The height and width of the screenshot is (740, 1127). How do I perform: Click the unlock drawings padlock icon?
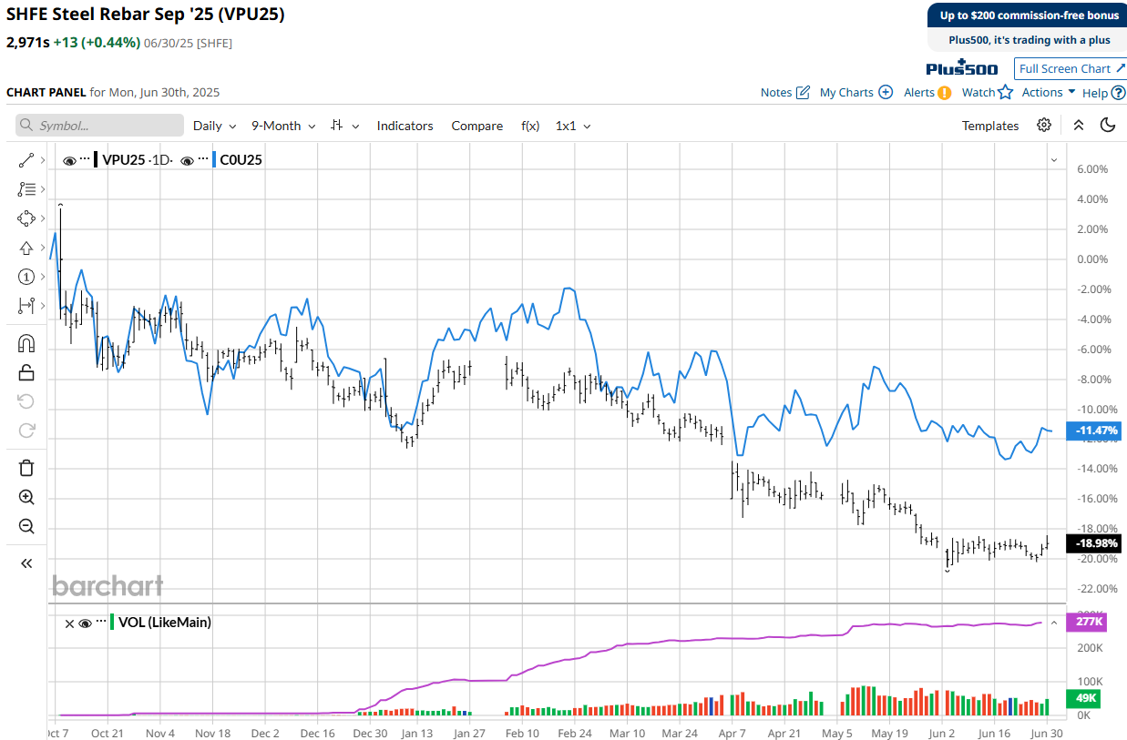point(26,372)
